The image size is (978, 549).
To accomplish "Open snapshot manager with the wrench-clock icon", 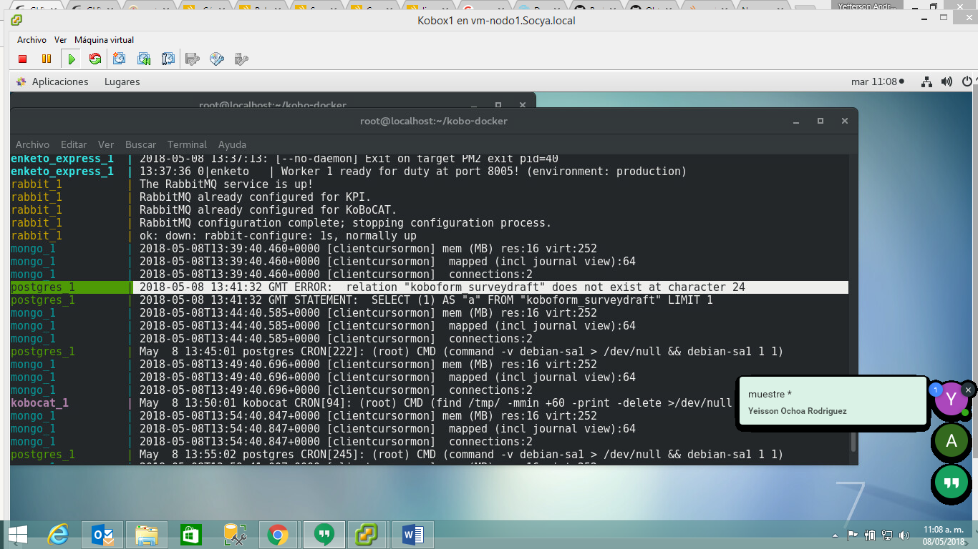I will (167, 59).
